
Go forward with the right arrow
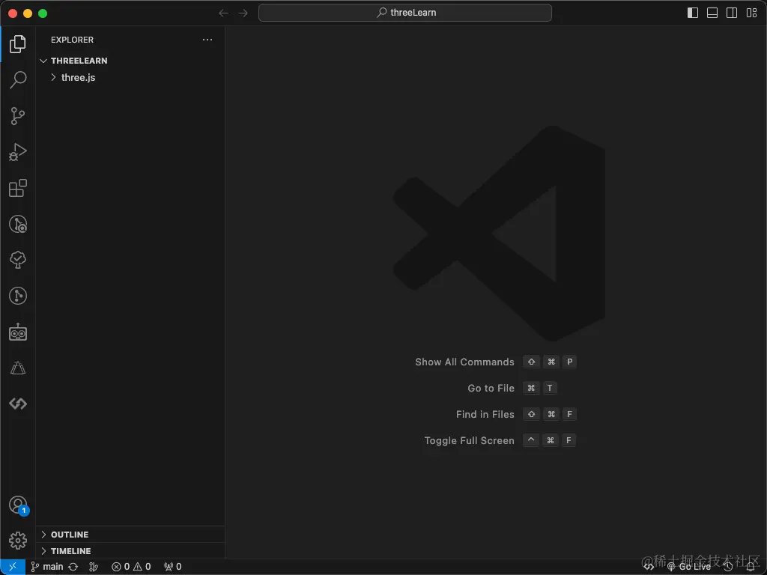tap(243, 13)
